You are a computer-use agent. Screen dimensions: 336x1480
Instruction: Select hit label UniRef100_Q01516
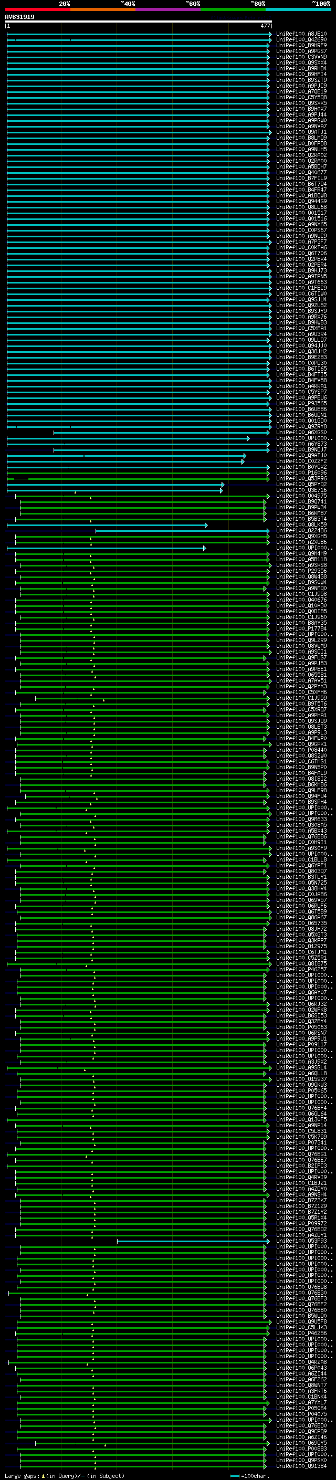pyautogui.click(x=301, y=218)
